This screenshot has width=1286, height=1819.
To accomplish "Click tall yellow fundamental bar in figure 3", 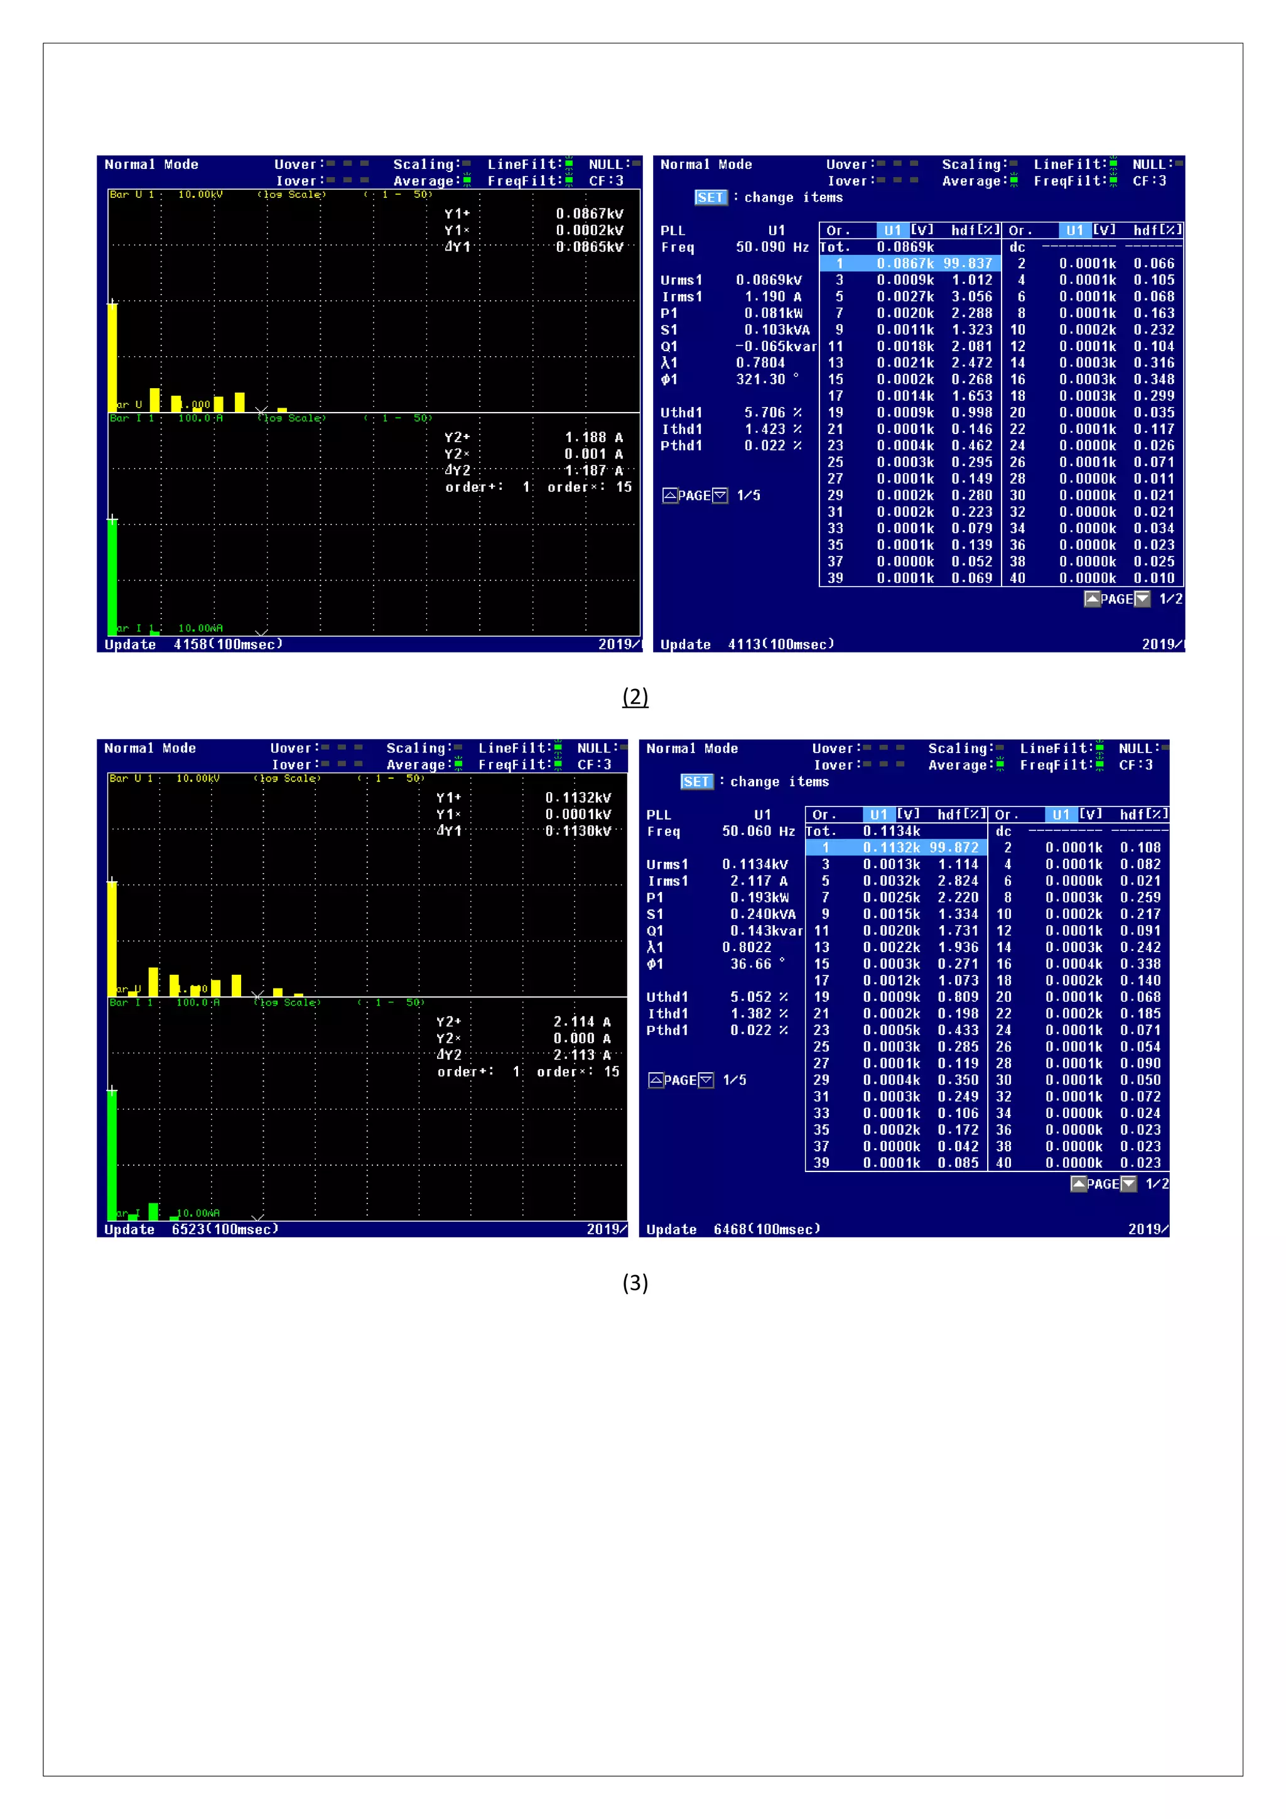I will [112, 939].
